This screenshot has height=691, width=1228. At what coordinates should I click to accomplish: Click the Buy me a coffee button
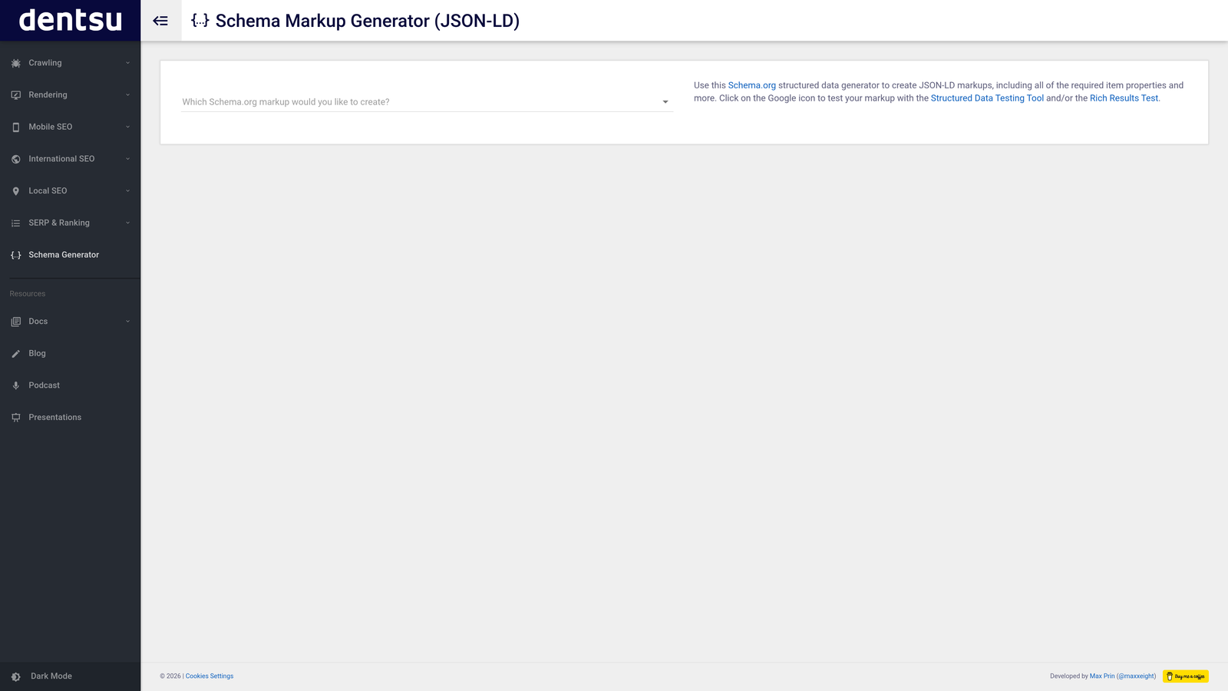click(1186, 676)
